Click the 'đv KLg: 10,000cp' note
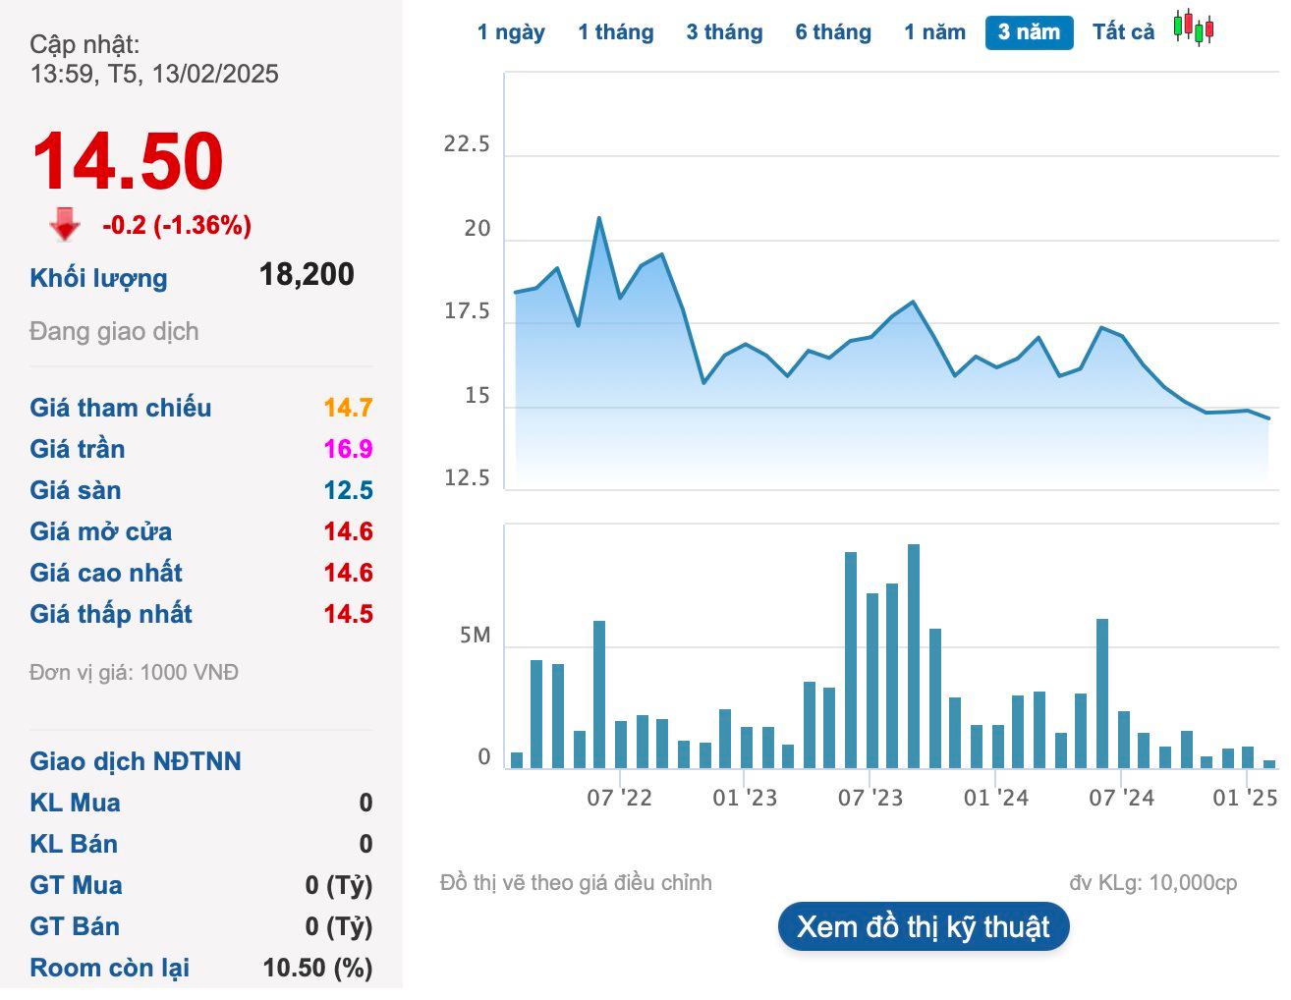Viewport: 1291px width, 1000px height. (1153, 883)
